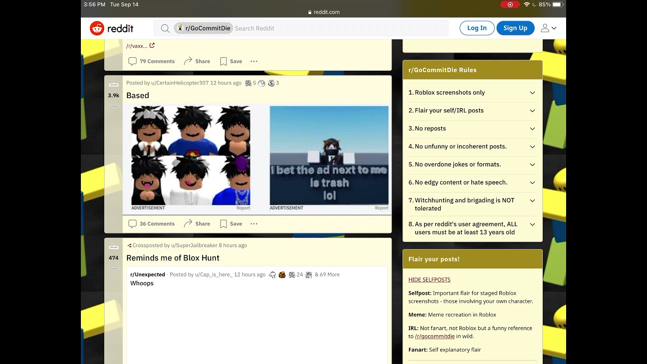The height and width of the screenshot is (364, 647).
Task: Open 'Reminds me of Blox Hunt' post
Action: [x=173, y=258]
